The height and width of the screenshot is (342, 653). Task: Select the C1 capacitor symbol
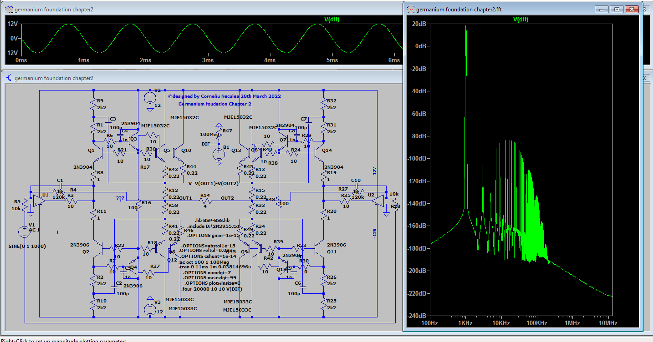(60, 186)
